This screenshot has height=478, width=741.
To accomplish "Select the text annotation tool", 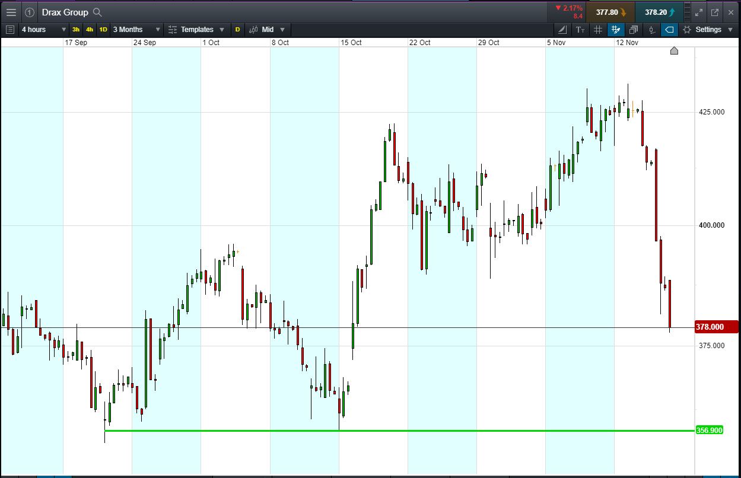I will 580,29.
